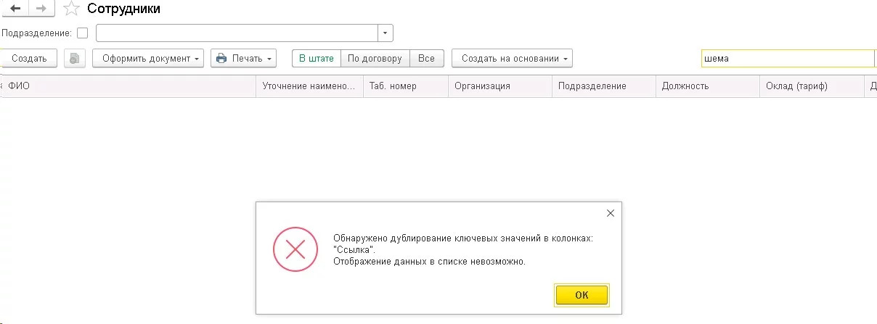
Task: Click the back navigation arrow
Action: [x=15, y=9]
